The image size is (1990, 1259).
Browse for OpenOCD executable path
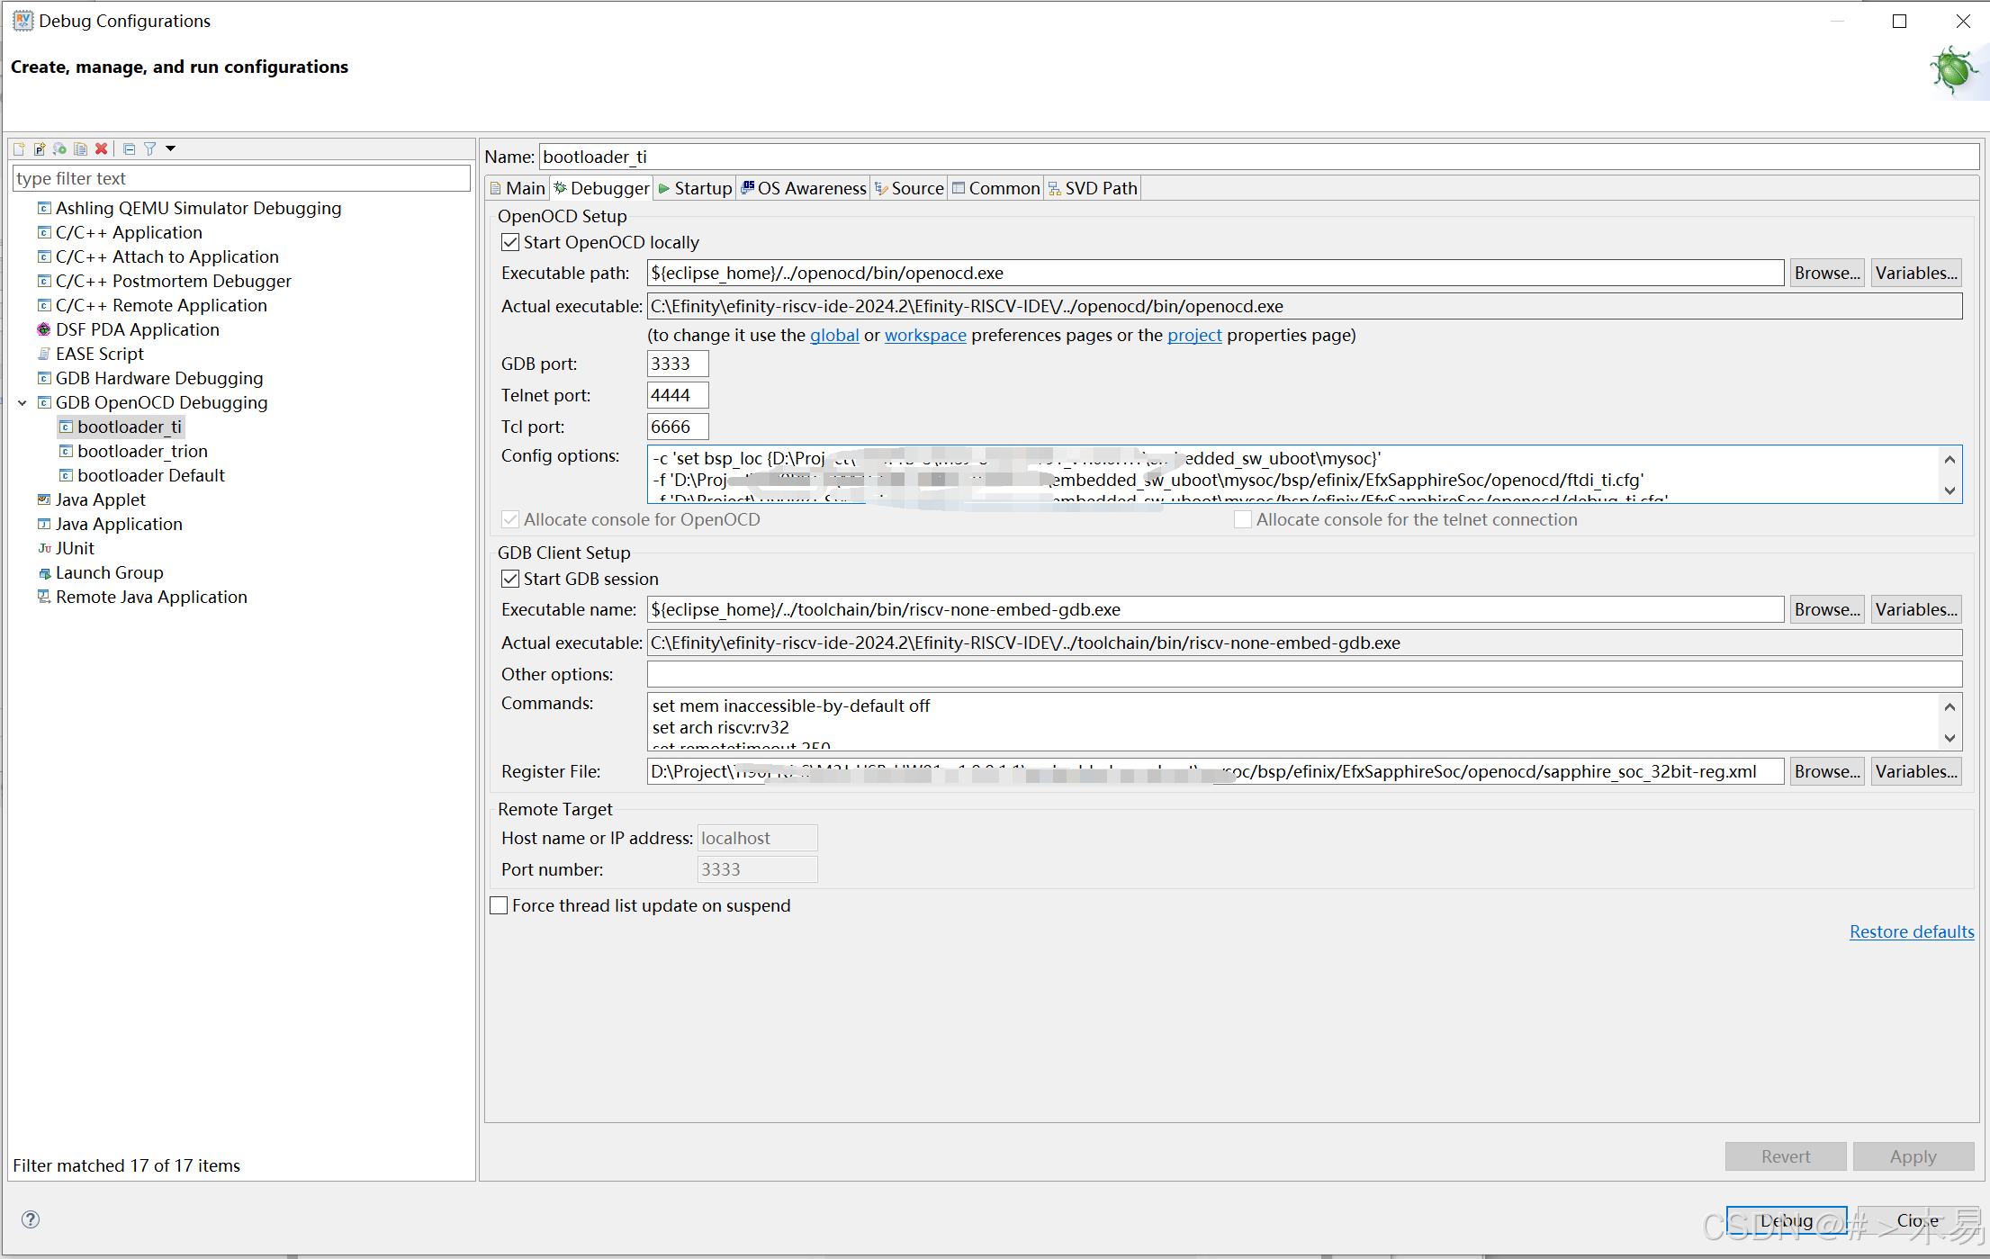1826,273
